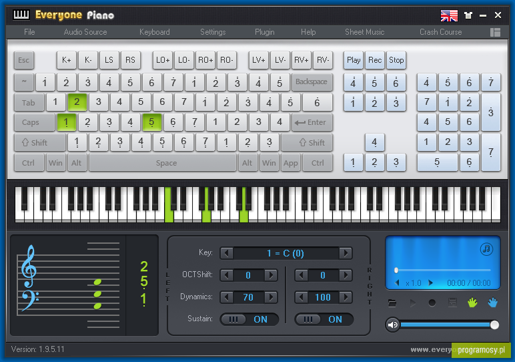The width and height of the screenshot is (515, 362).
Task: Open the Help menu
Action: [308, 32]
